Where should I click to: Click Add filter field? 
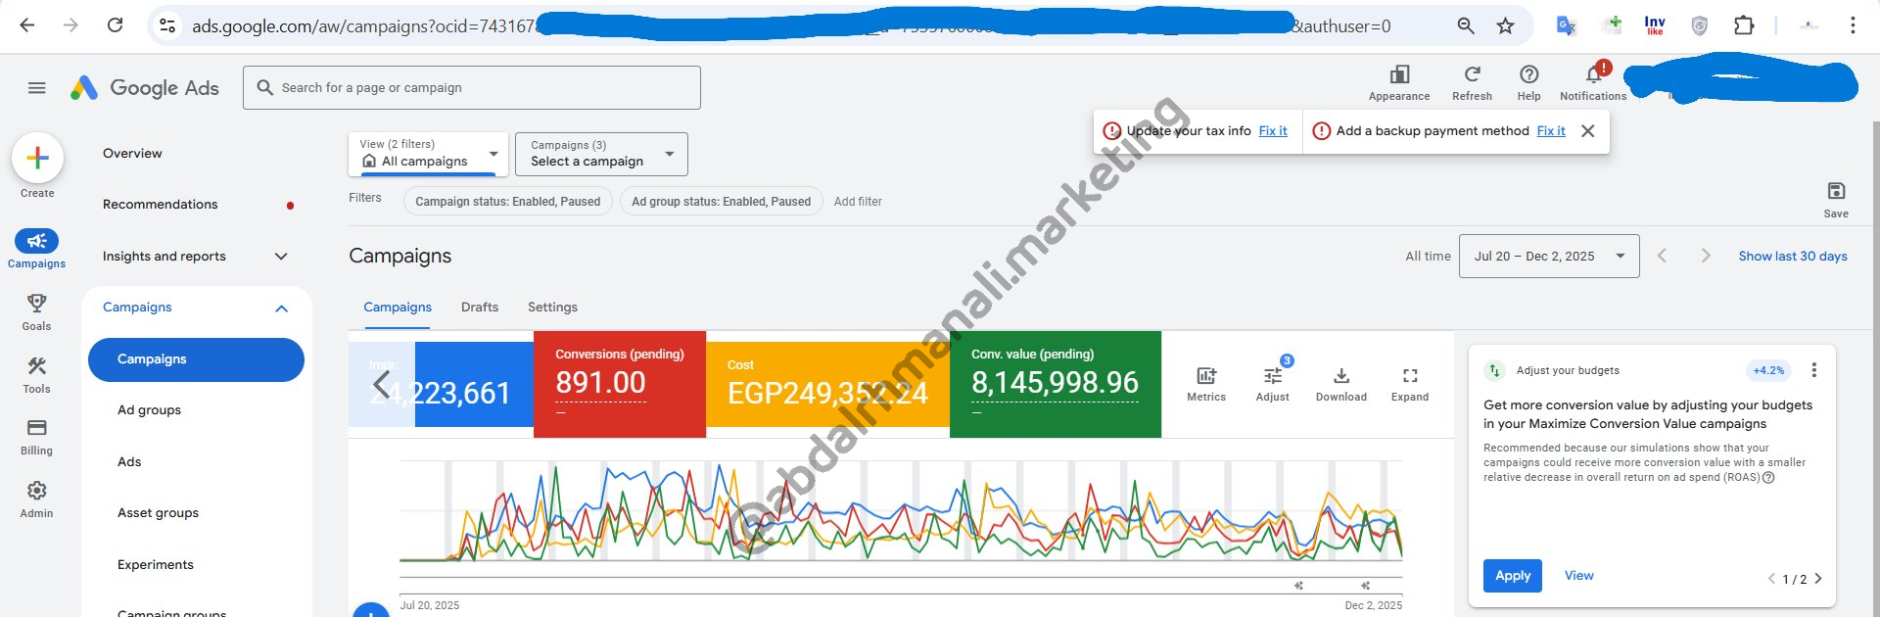(x=858, y=202)
